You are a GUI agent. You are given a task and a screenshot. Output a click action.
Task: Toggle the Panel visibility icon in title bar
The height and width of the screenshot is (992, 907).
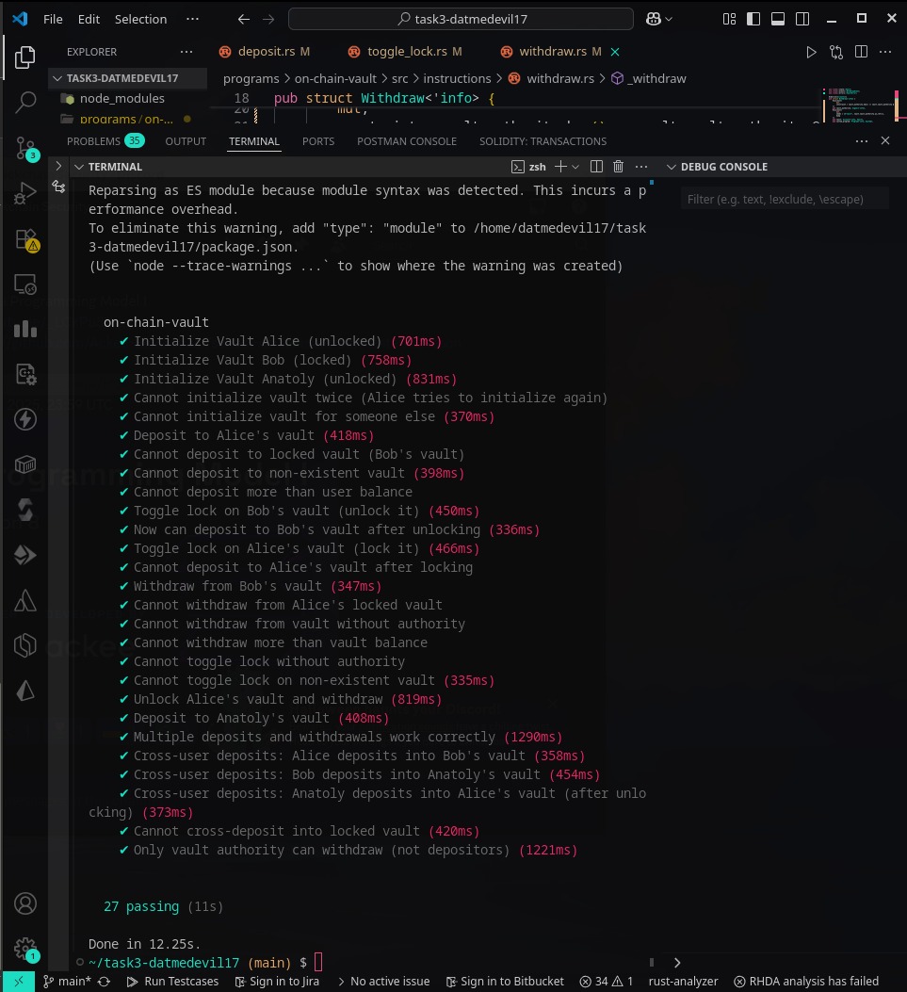click(x=777, y=18)
